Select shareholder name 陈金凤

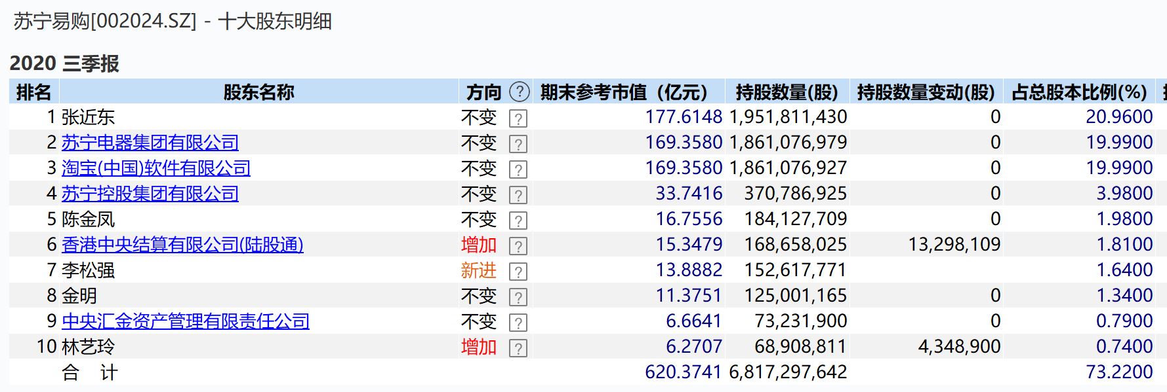click(x=88, y=219)
